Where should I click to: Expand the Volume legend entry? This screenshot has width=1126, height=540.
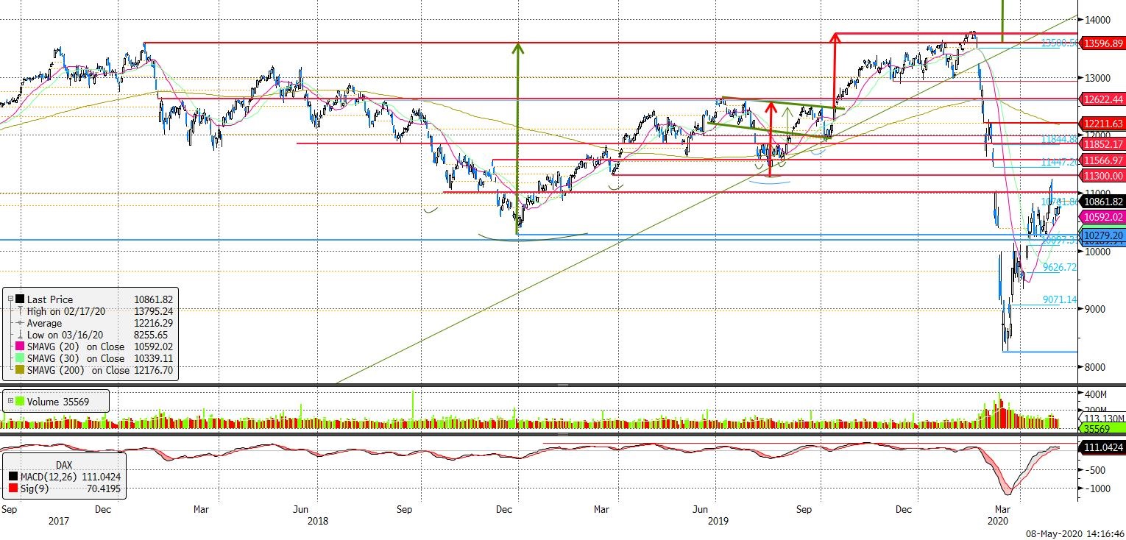click(10, 402)
